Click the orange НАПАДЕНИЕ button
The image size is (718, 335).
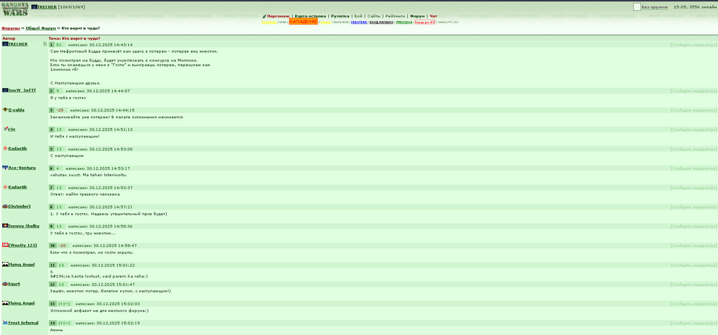pos(303,21)
